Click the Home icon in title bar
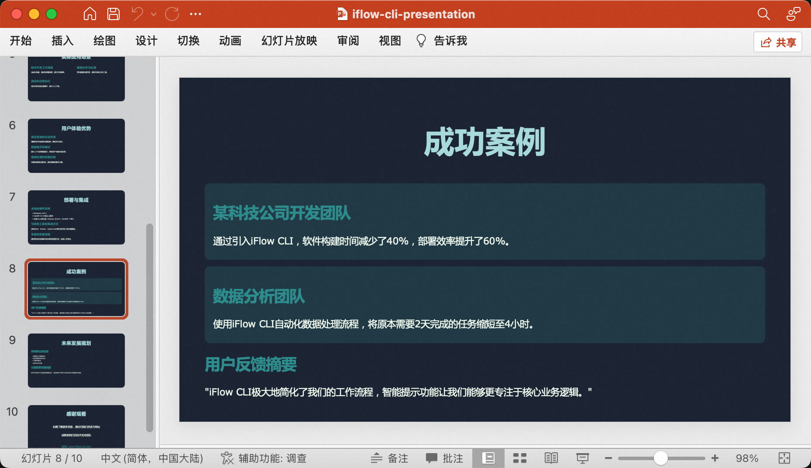 [89, 14]
